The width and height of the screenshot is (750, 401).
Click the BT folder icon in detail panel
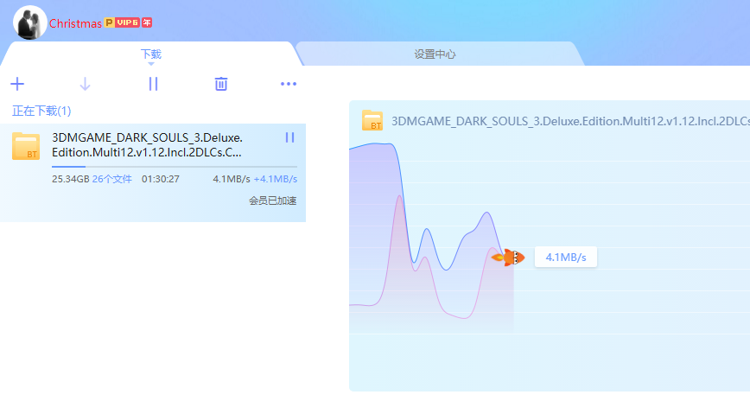[372, 120]
